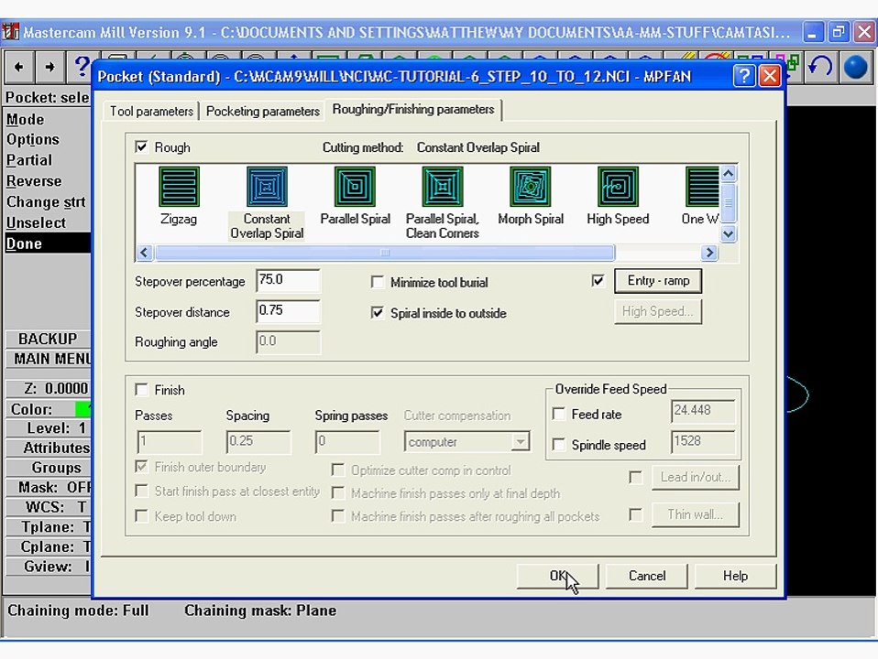
Task: Click the Lead in/out... button
Action: click(695, 477)
